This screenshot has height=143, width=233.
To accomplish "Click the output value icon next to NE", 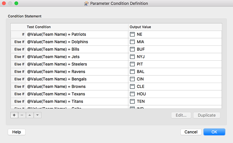I will [132, 34].
